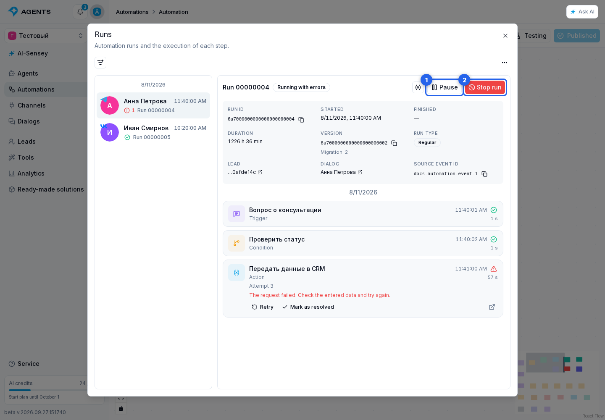The width and height of the screenshot is (605, 420).
Task: Close the Runs dialog
Action: pos(505,36)
